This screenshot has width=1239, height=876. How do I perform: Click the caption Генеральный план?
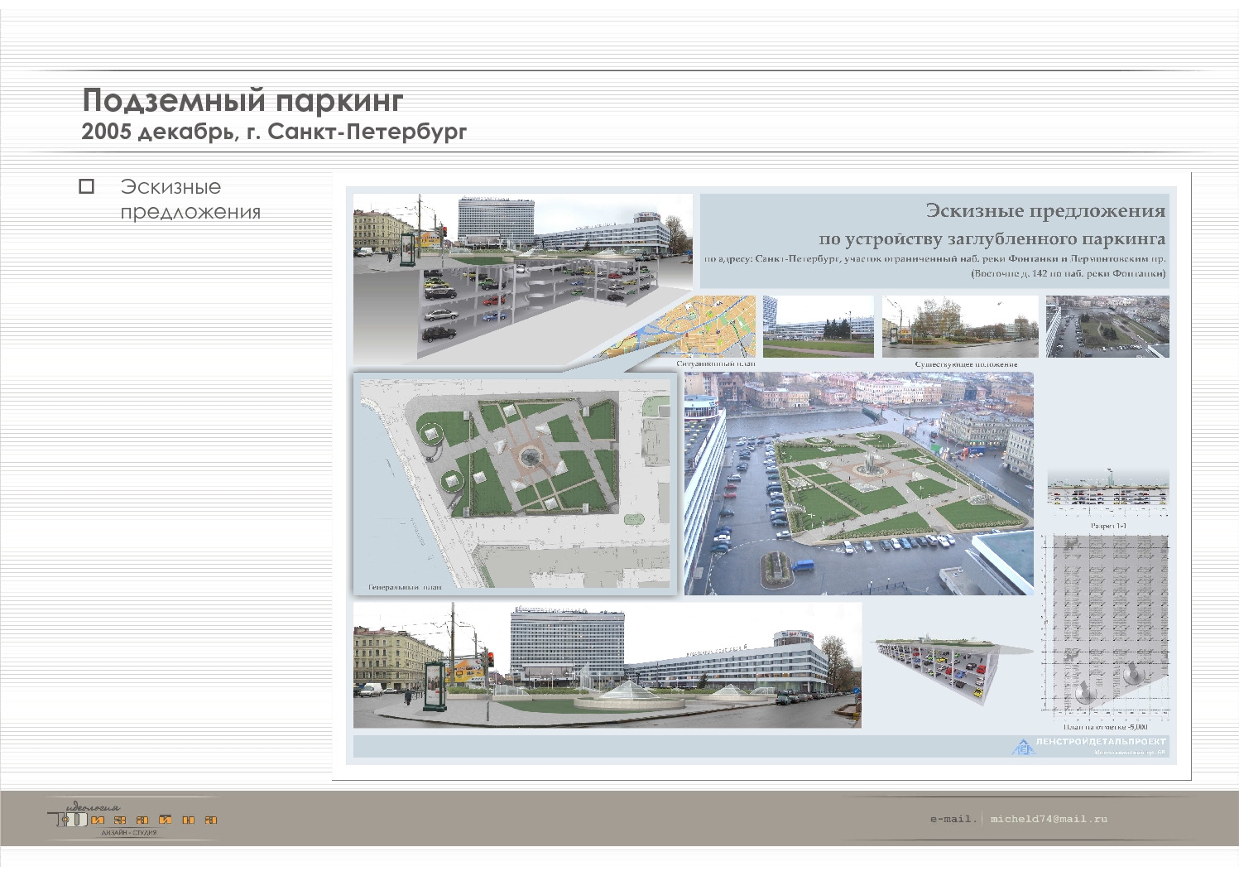pos(405,587)
